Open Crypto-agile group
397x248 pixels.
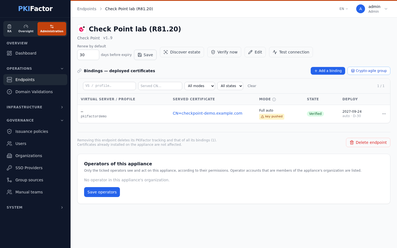[x=369, y=71]
